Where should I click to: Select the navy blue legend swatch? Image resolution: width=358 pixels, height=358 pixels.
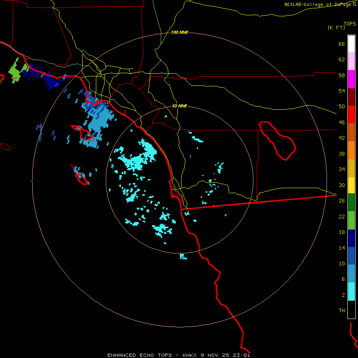coord(351,238)
